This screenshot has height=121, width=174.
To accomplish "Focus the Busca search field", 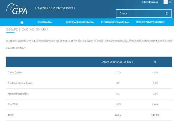I will coord(144,14).
